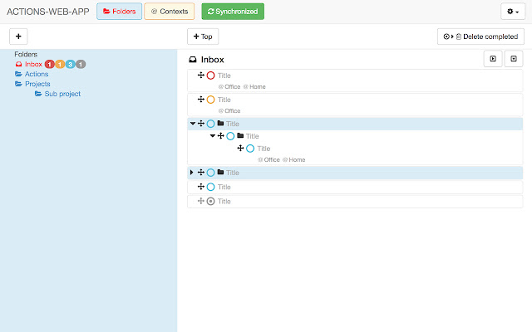Click folder icon of the nested sub-project
532x332 pixels.
point(240,135)
